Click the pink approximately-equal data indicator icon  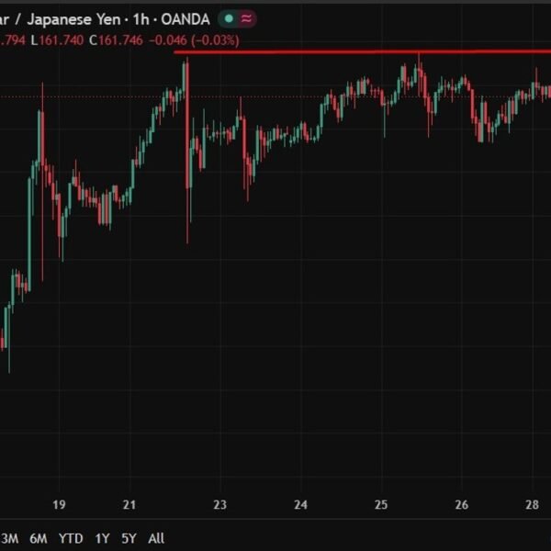pos(247,18)
